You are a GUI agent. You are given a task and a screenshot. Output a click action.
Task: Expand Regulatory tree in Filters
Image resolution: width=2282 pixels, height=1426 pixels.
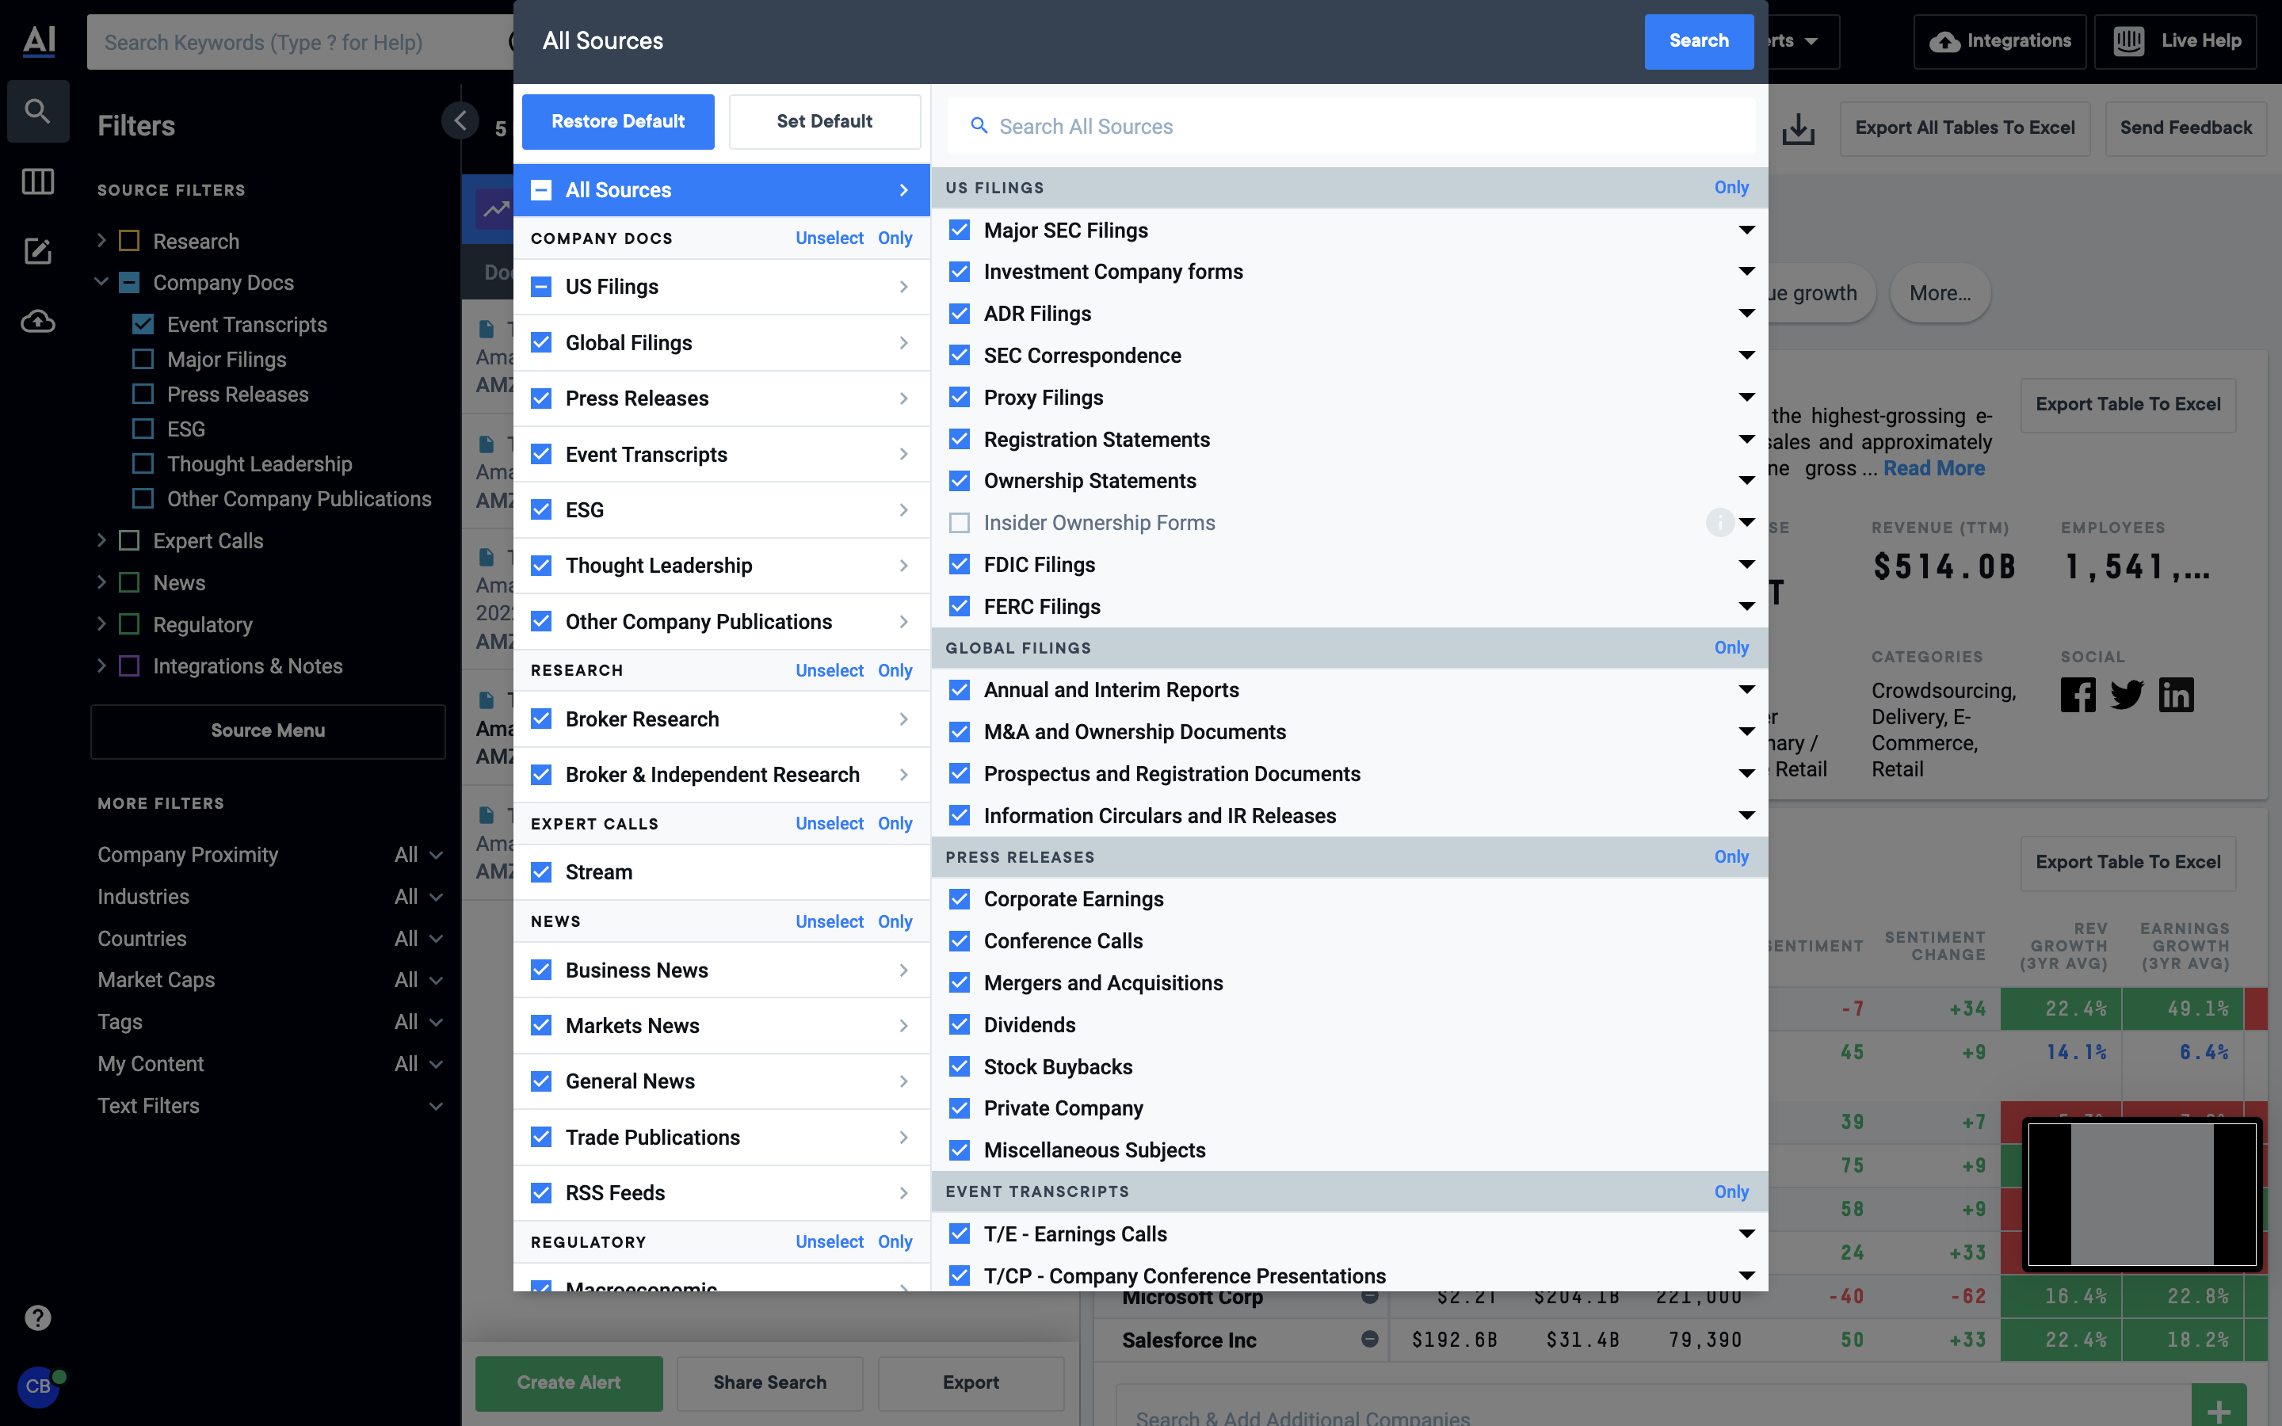(x=102, y=623)
